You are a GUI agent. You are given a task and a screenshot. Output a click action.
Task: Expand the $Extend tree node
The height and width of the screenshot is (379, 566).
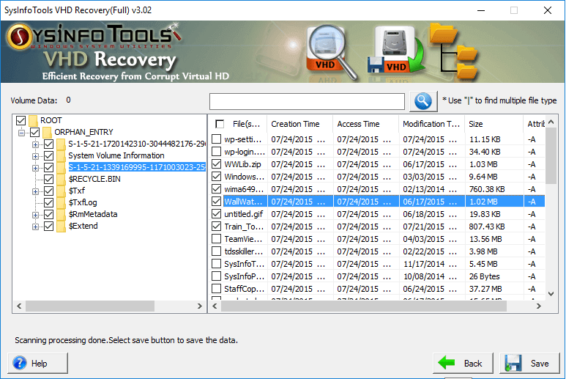[x=35, y=227]
